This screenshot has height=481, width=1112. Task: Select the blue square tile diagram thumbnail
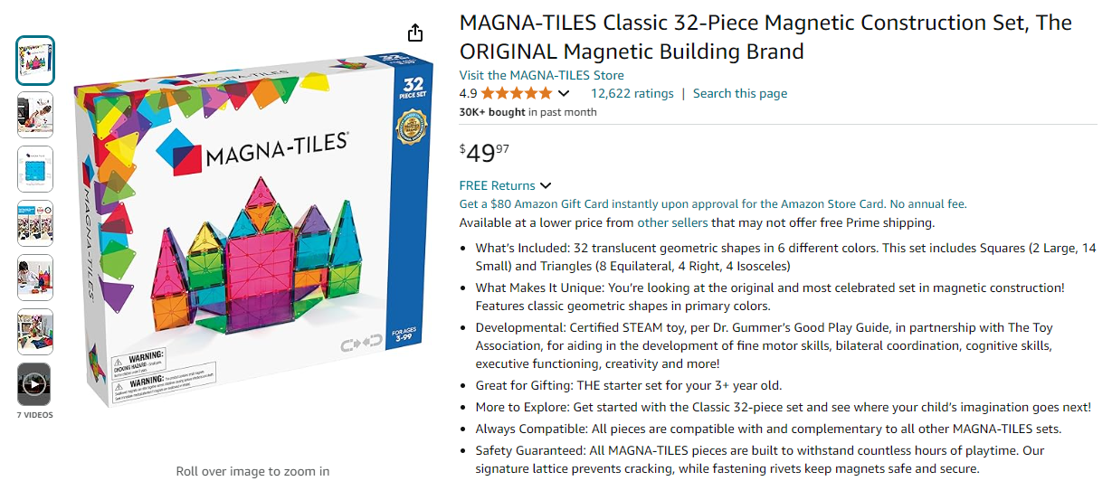pos(35,169)
